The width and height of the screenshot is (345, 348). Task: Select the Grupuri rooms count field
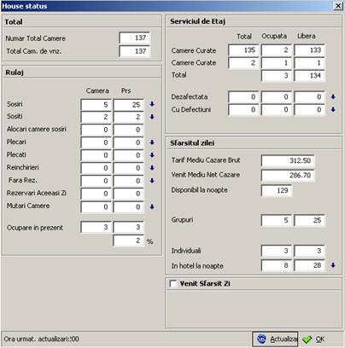coord(276,220)
